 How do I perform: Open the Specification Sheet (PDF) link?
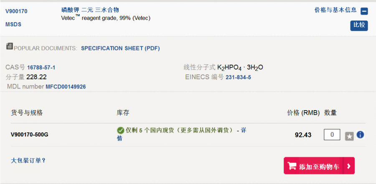(x=120, y=48)
